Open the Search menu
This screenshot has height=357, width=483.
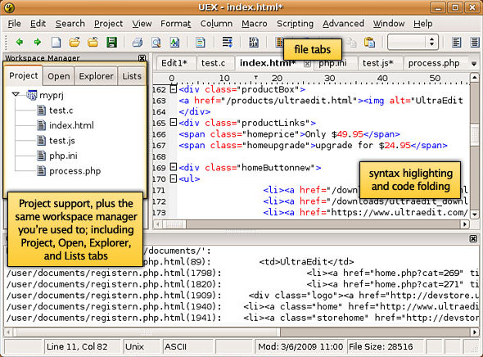click(70, 24)
